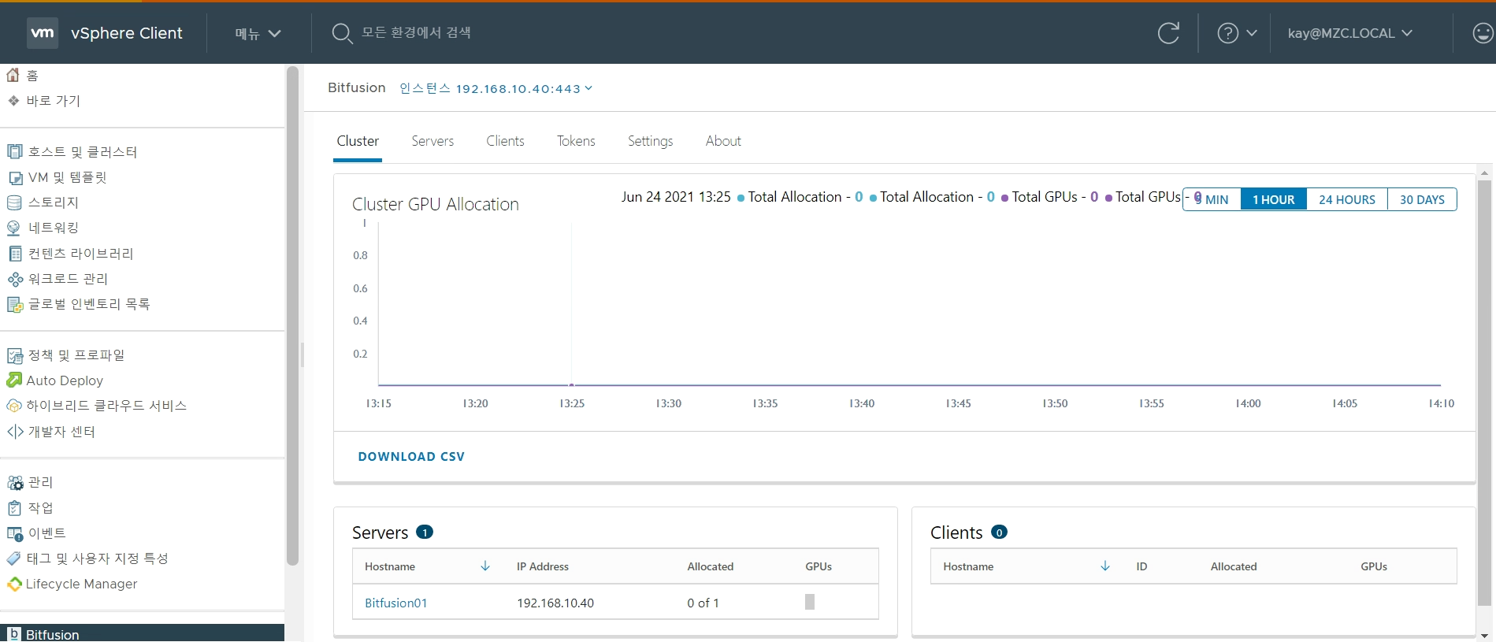The width and height of the screenshot is (1496, 642).
Task: Click the Networking (네트워킹) icon
Action: coord(14,228)
